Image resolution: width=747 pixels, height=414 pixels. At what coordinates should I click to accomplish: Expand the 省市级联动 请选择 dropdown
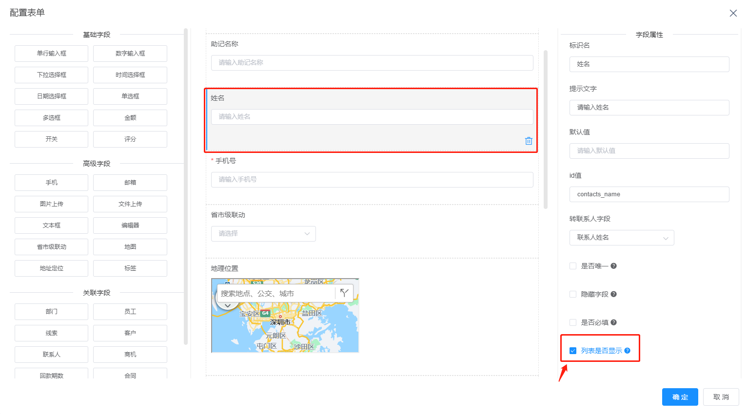(x=263, y=234)
